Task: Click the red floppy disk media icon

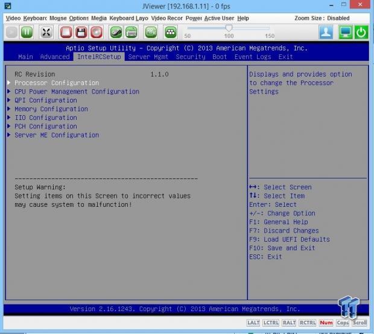Action: (x=81, y=32)
